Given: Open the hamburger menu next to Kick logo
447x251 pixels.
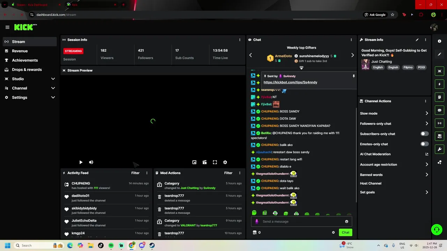Looking at the screenshot, I should tap(7, 27).
